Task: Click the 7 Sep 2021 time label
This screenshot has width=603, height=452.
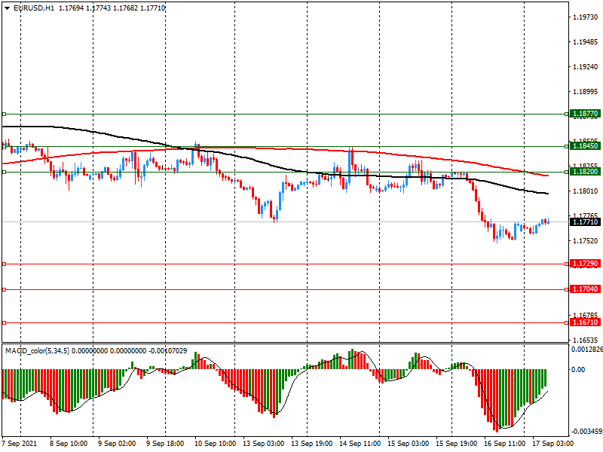Action: (20, 443)
